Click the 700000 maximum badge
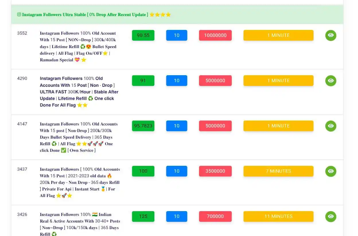 [x=215, y=216]
